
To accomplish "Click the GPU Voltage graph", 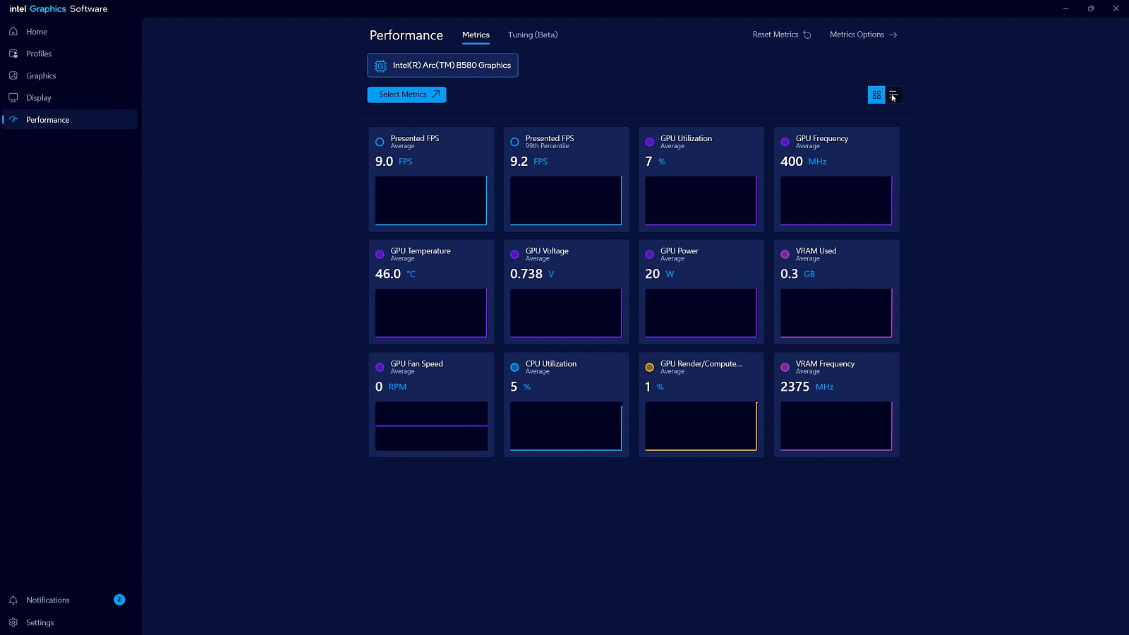I will 566,313.
